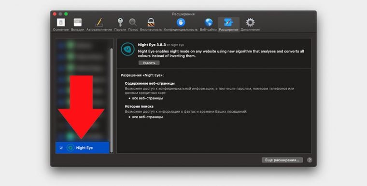Select the Веб-сайты globe icon
367x186 pixels.
(x=208, y=23)
